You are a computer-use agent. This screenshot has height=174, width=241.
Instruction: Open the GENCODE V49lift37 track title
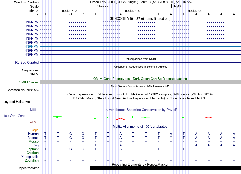pyautogui.click(x=140, y=18)
